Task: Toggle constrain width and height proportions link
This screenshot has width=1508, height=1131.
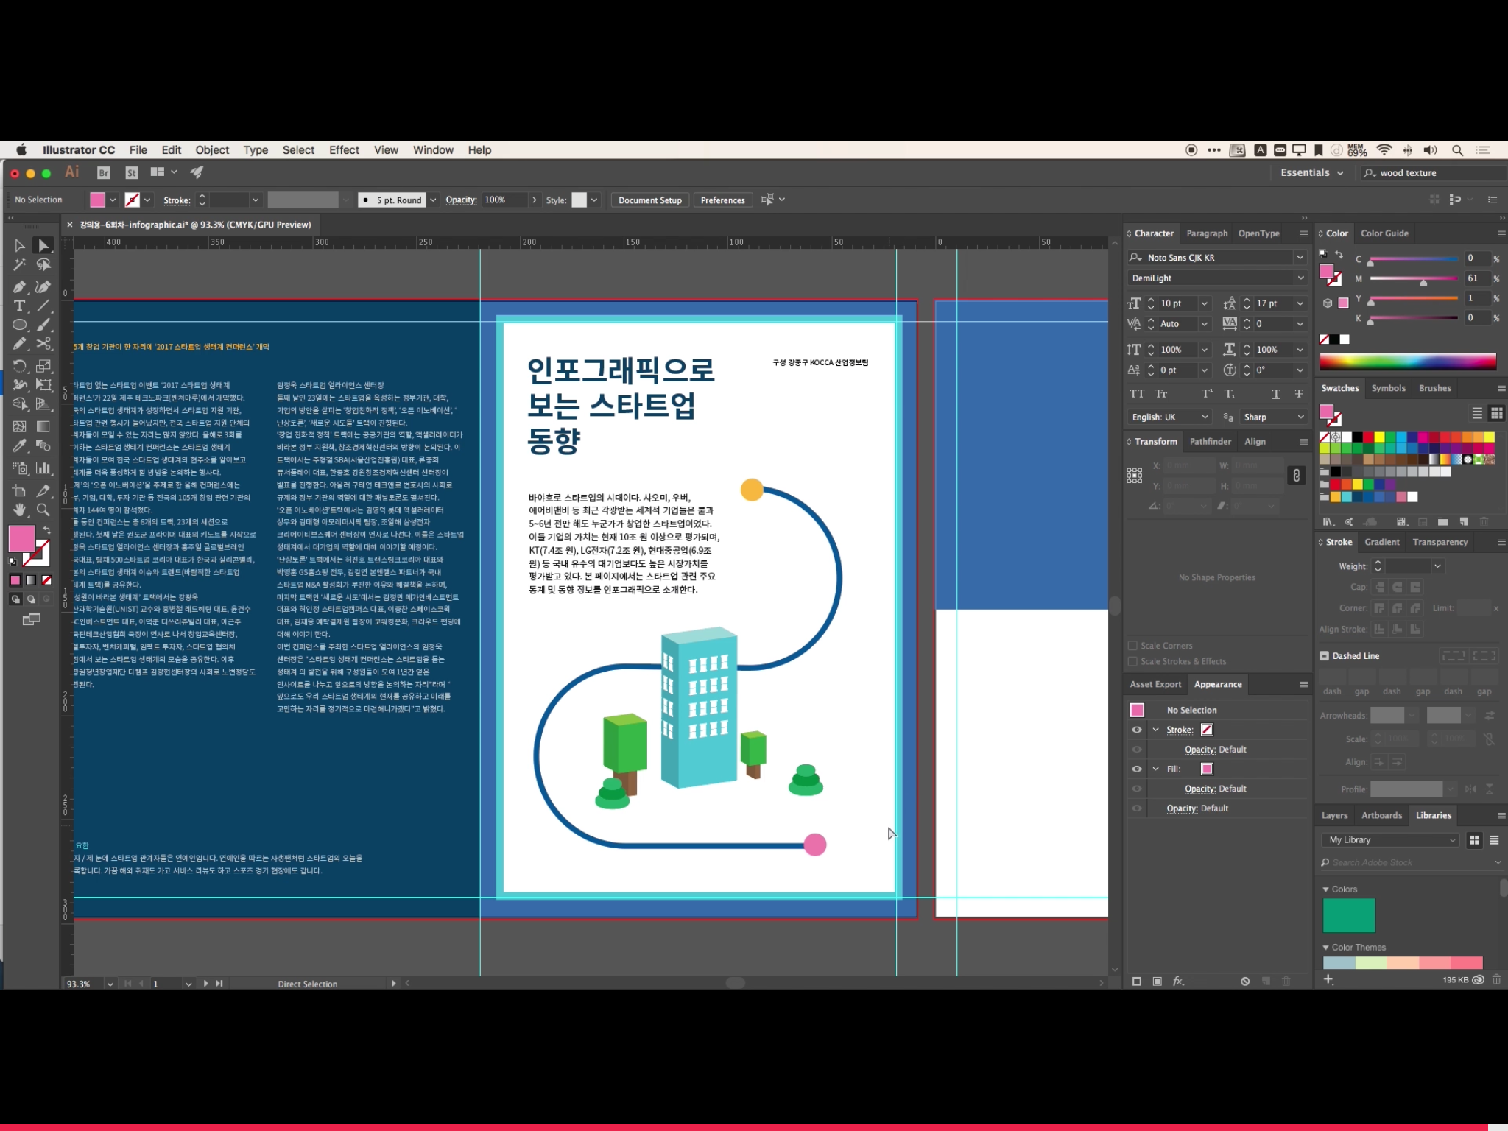Action: click(1297, 476)
